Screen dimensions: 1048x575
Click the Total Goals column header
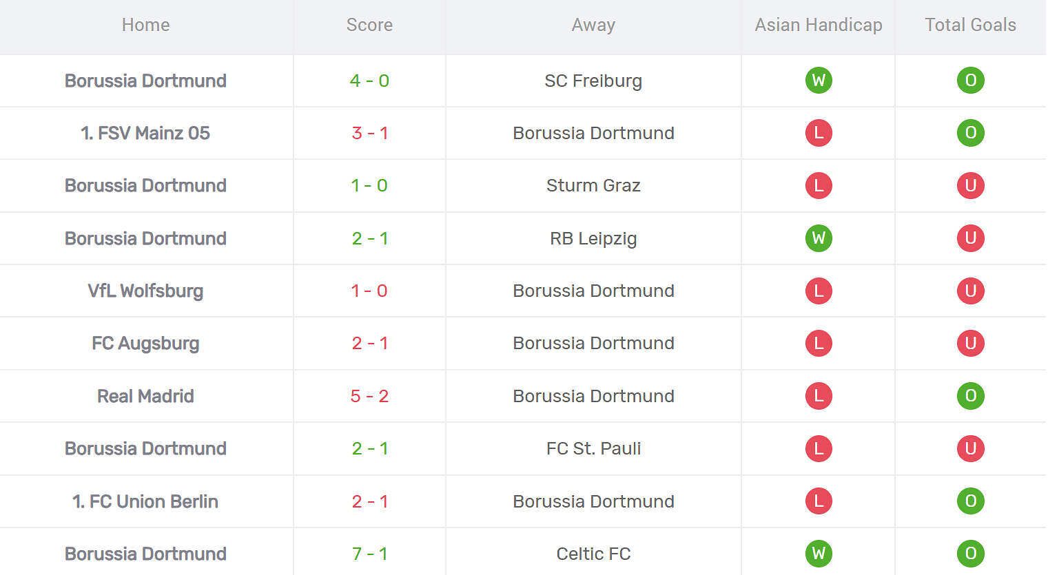point(970,25)
